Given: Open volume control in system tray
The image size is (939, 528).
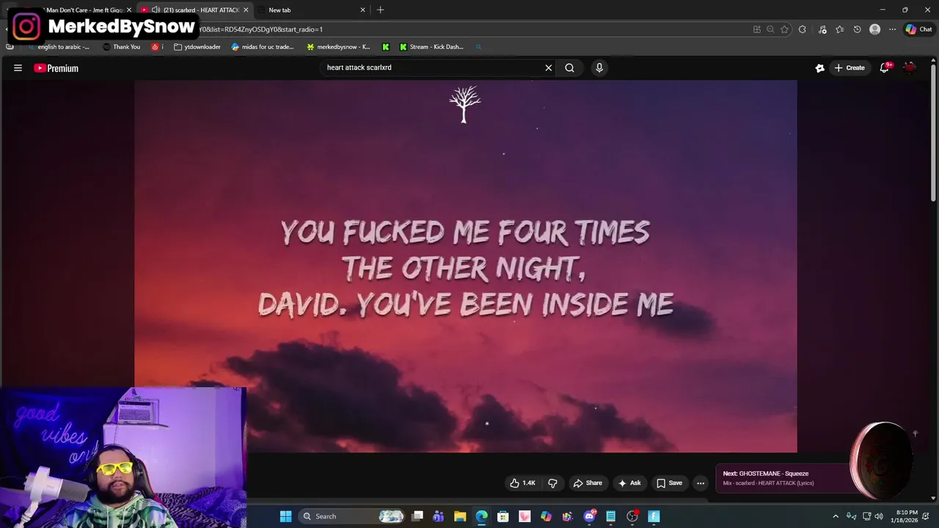Looking at the screenshot, I should point(879,516).
